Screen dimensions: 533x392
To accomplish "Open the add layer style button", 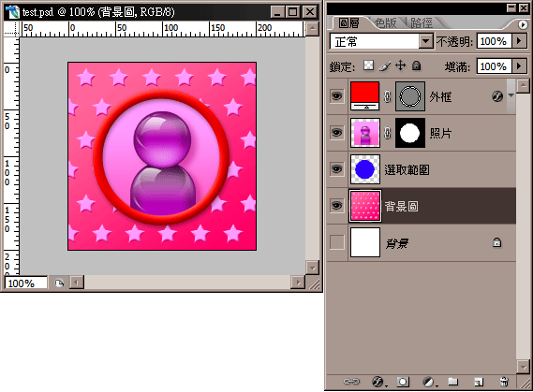I will [x=378, y=382].
